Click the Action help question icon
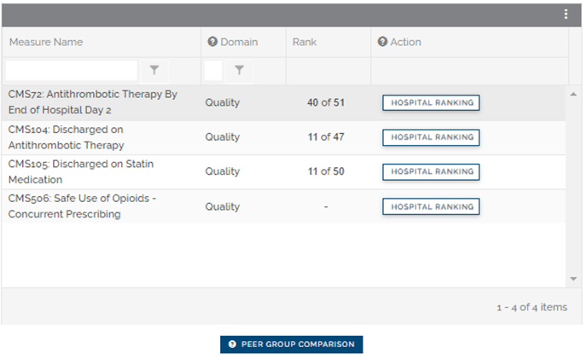 point(382,42)
